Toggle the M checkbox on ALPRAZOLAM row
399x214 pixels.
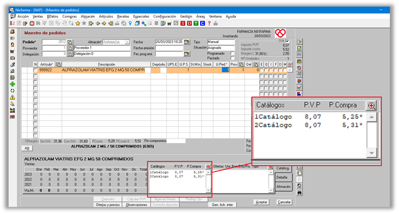[285, 70]
